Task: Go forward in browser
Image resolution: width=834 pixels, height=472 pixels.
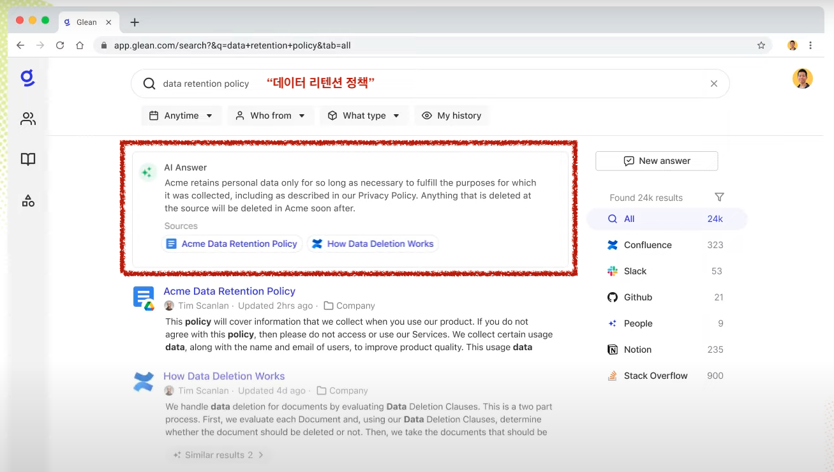Action: [x=40, y=45]
